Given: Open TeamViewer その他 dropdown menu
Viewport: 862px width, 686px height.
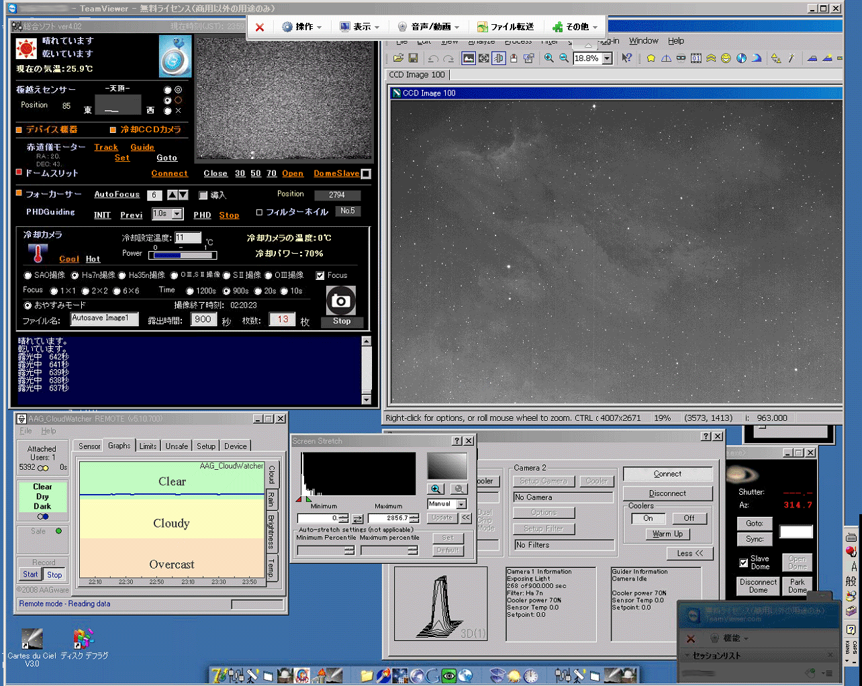Looking at the screenshot, I should (575, 27).
